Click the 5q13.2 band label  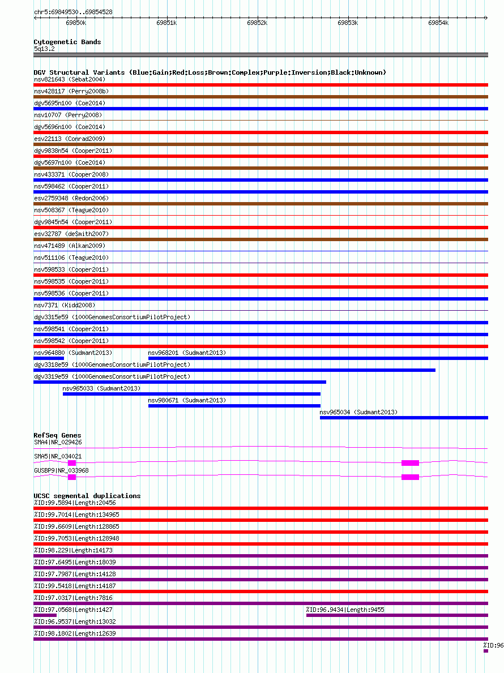44,49
